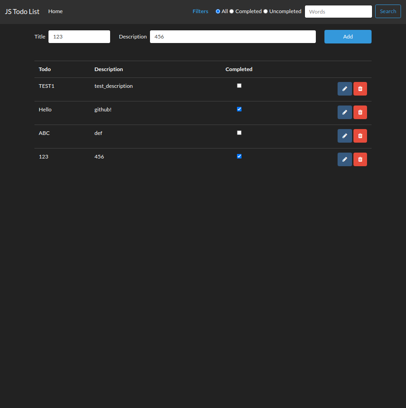Delete the Hello todo with trash icon
Screen dimensions: 406x408
[x=360, y=112]
